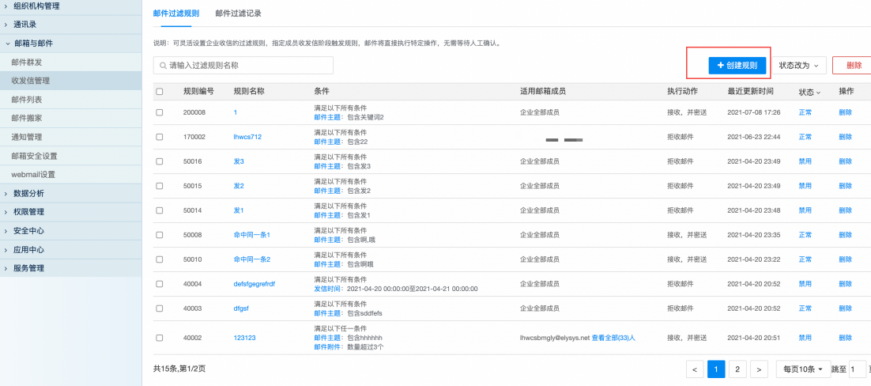Toggle checkbox for rule 123123

pyautogui.click(x=160, y=337)
